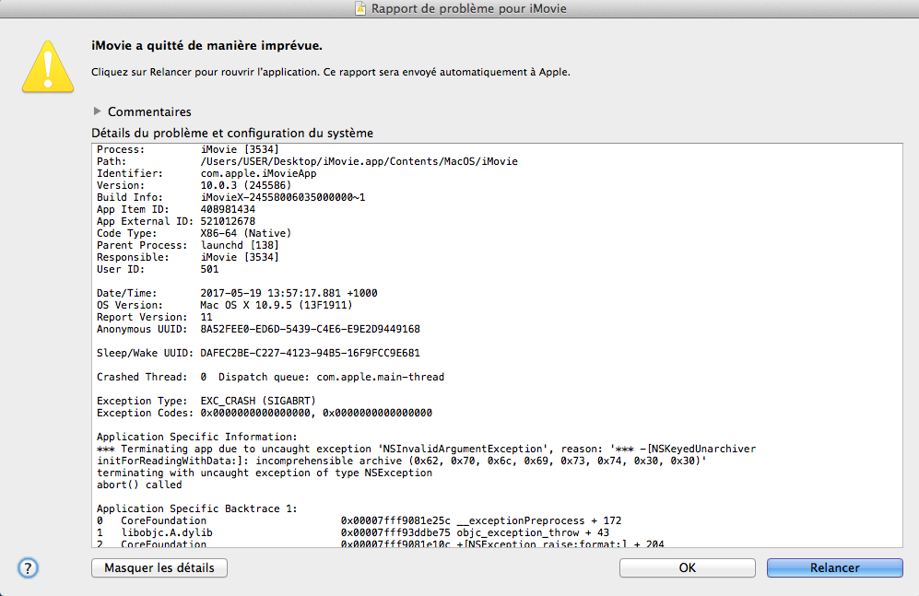Image resolution: width=919 pixels, height=596 pixels.
Task: Click the Build Info iMovieX line
Action: pyautogui.click(x=231, y=197)
